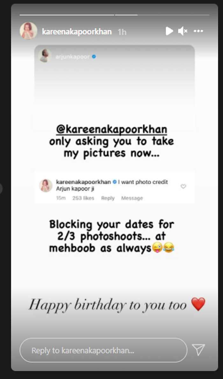This screenshot has width=223, height=379.
Task: Open the three-dot more options menu
Action: (198, 31)
